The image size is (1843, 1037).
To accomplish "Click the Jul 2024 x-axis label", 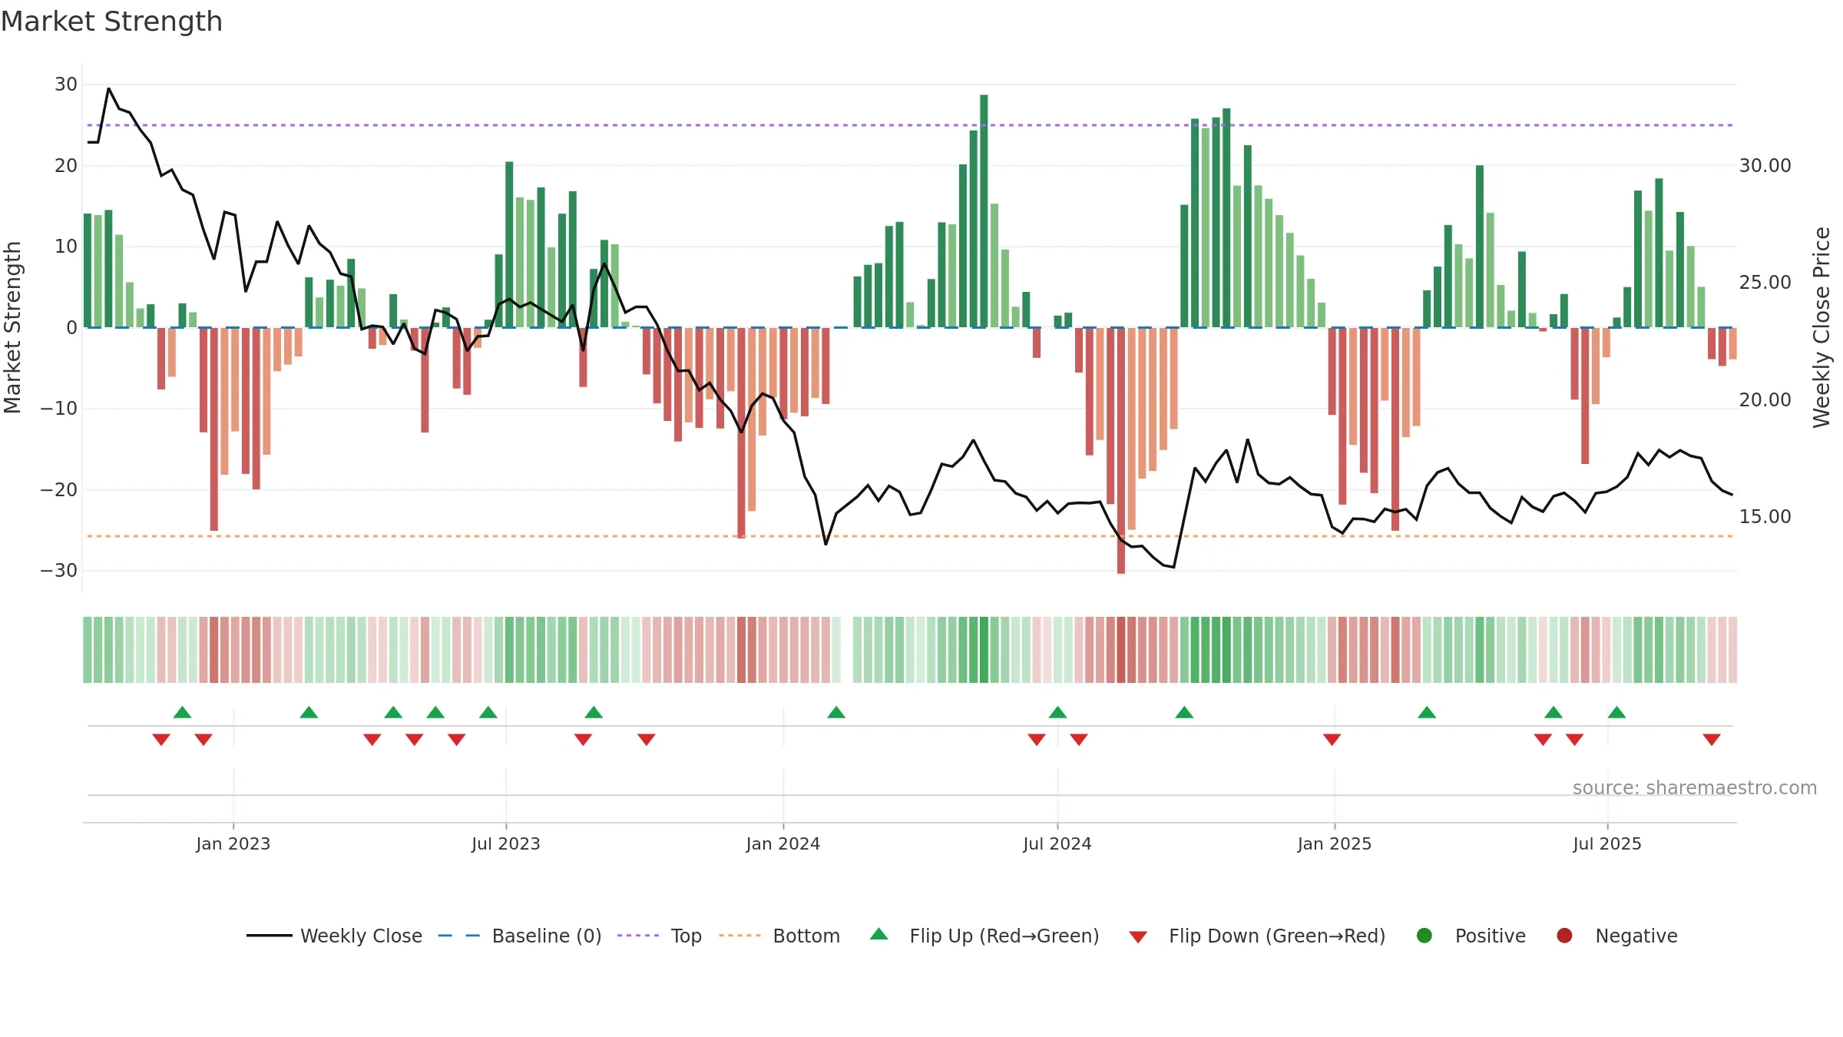I will 1057,843.
